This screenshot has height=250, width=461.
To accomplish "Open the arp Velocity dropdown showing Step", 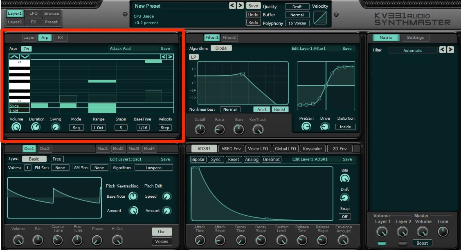I will coord(165,127).
